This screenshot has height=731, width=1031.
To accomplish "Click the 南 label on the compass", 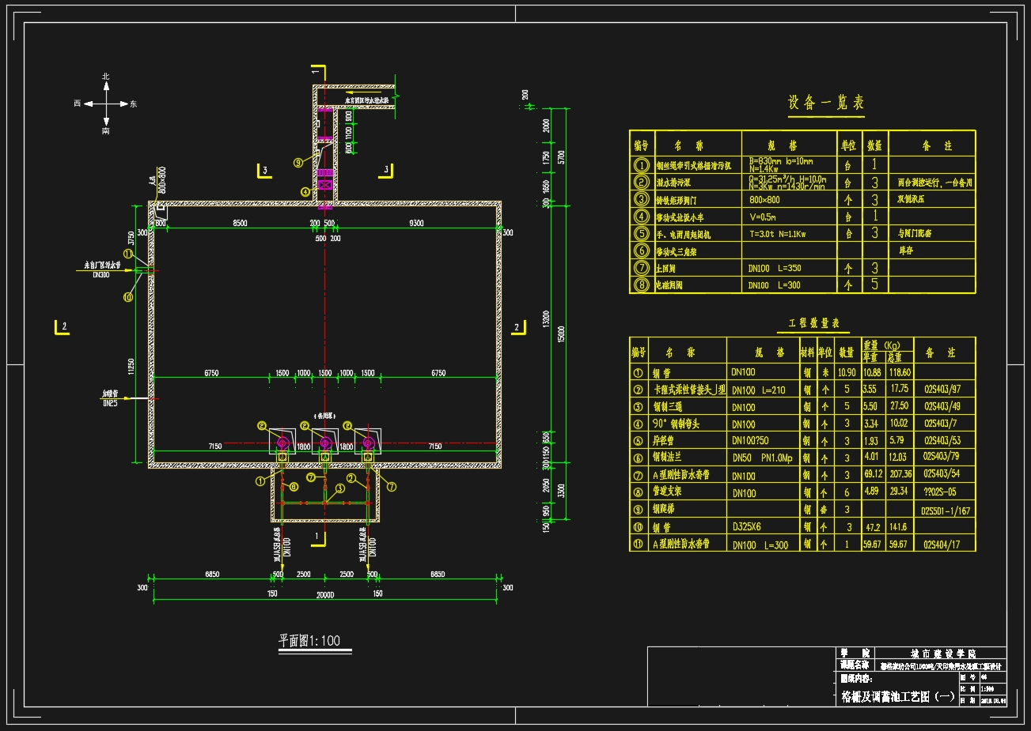I will [x=105, y=130].
